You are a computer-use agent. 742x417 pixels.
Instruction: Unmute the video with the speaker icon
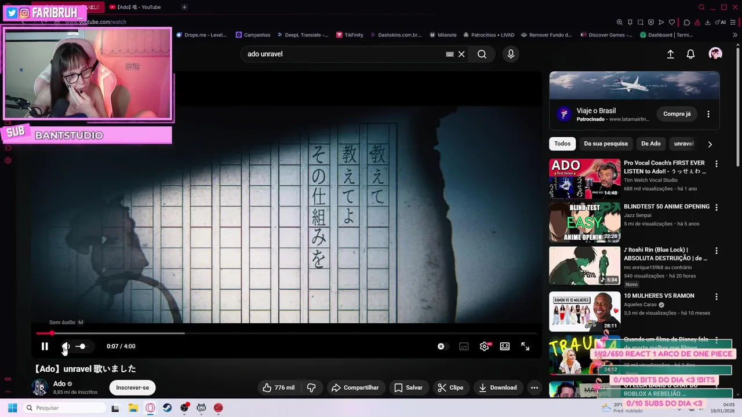tap(66, 346)
